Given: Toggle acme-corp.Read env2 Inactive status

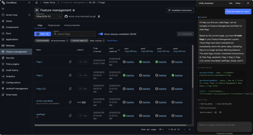Looking at the screenshot, I should click(146, 102).
